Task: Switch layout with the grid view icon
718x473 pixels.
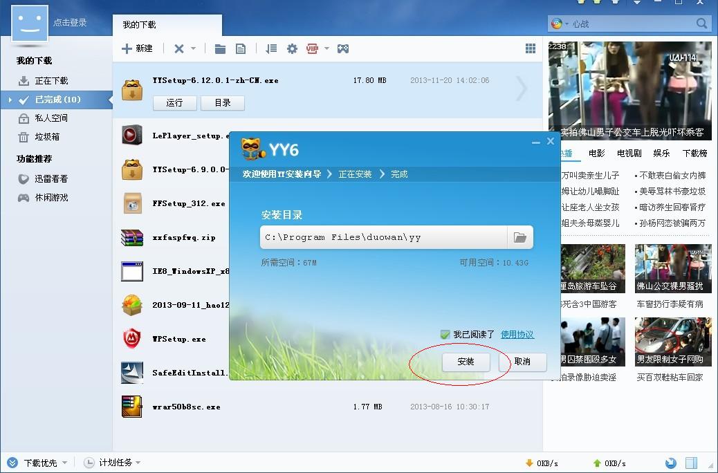Action: 531,48
